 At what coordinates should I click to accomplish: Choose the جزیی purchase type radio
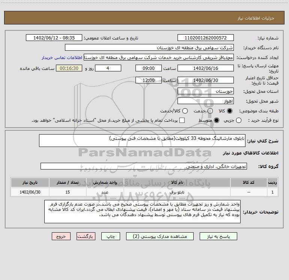pyautogui.click(x=239, y=120)
